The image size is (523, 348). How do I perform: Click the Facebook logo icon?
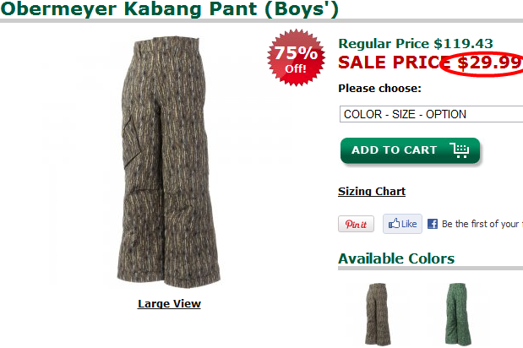[x=433, y=224]
